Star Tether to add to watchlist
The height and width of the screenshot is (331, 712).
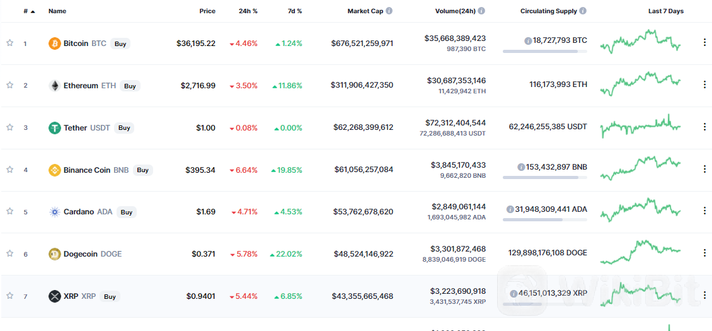tap(9, 127)
